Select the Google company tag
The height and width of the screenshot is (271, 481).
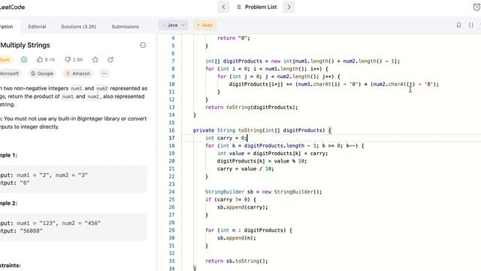tap(42, 74)
